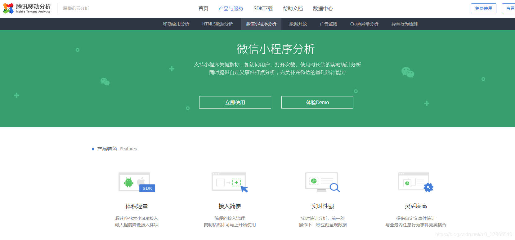The height and width of the screenshot is (240, 515).
Task: Click the SDK feature icon above 体积轻量
Action: click(x=137, y=182)
